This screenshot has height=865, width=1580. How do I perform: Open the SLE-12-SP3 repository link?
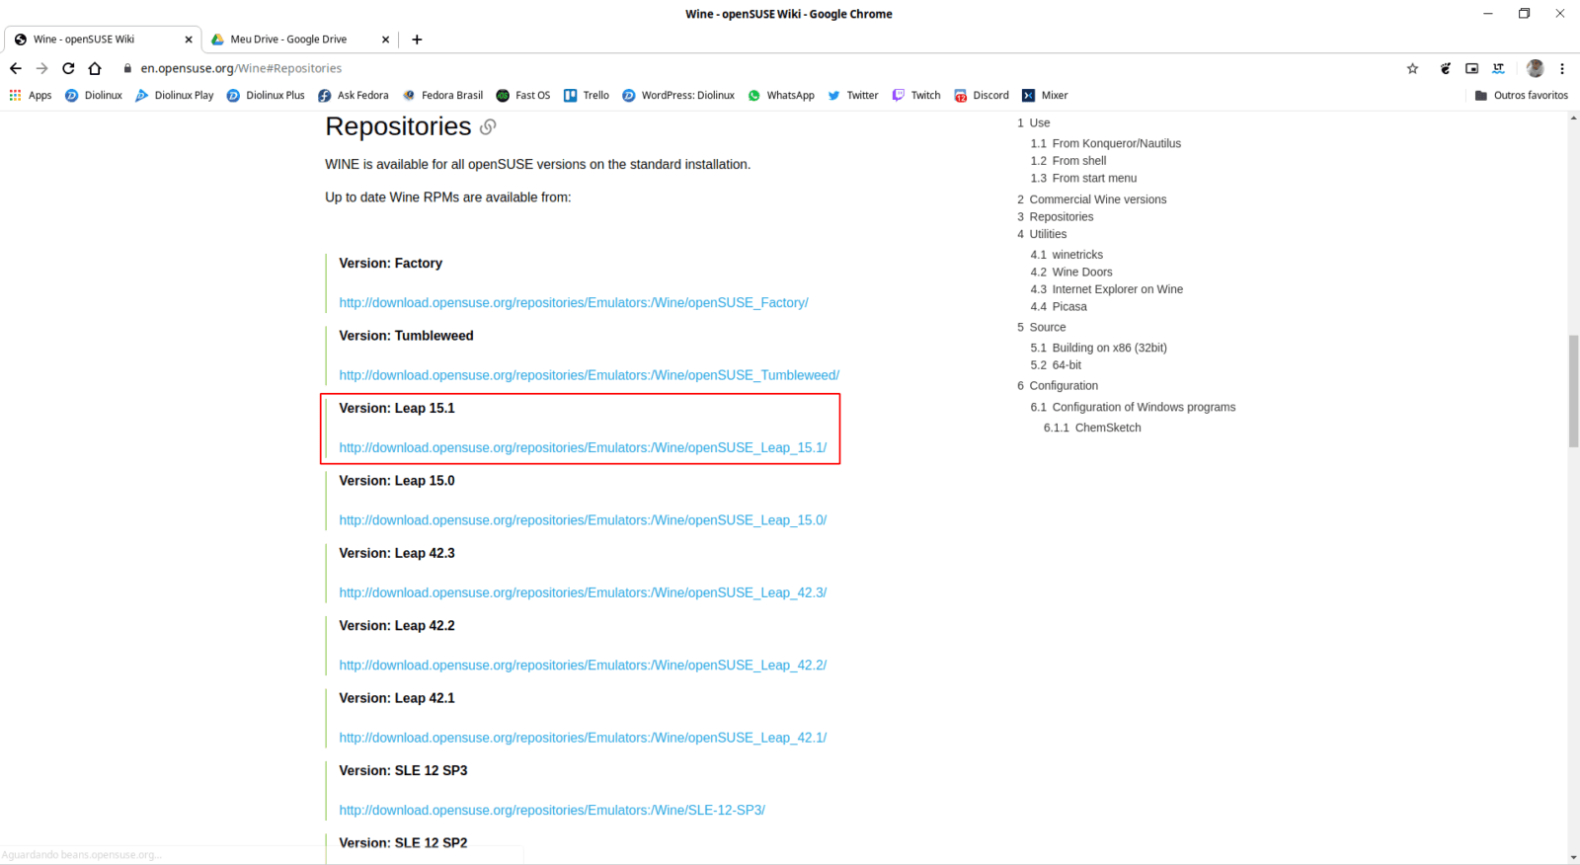[552, 810]
